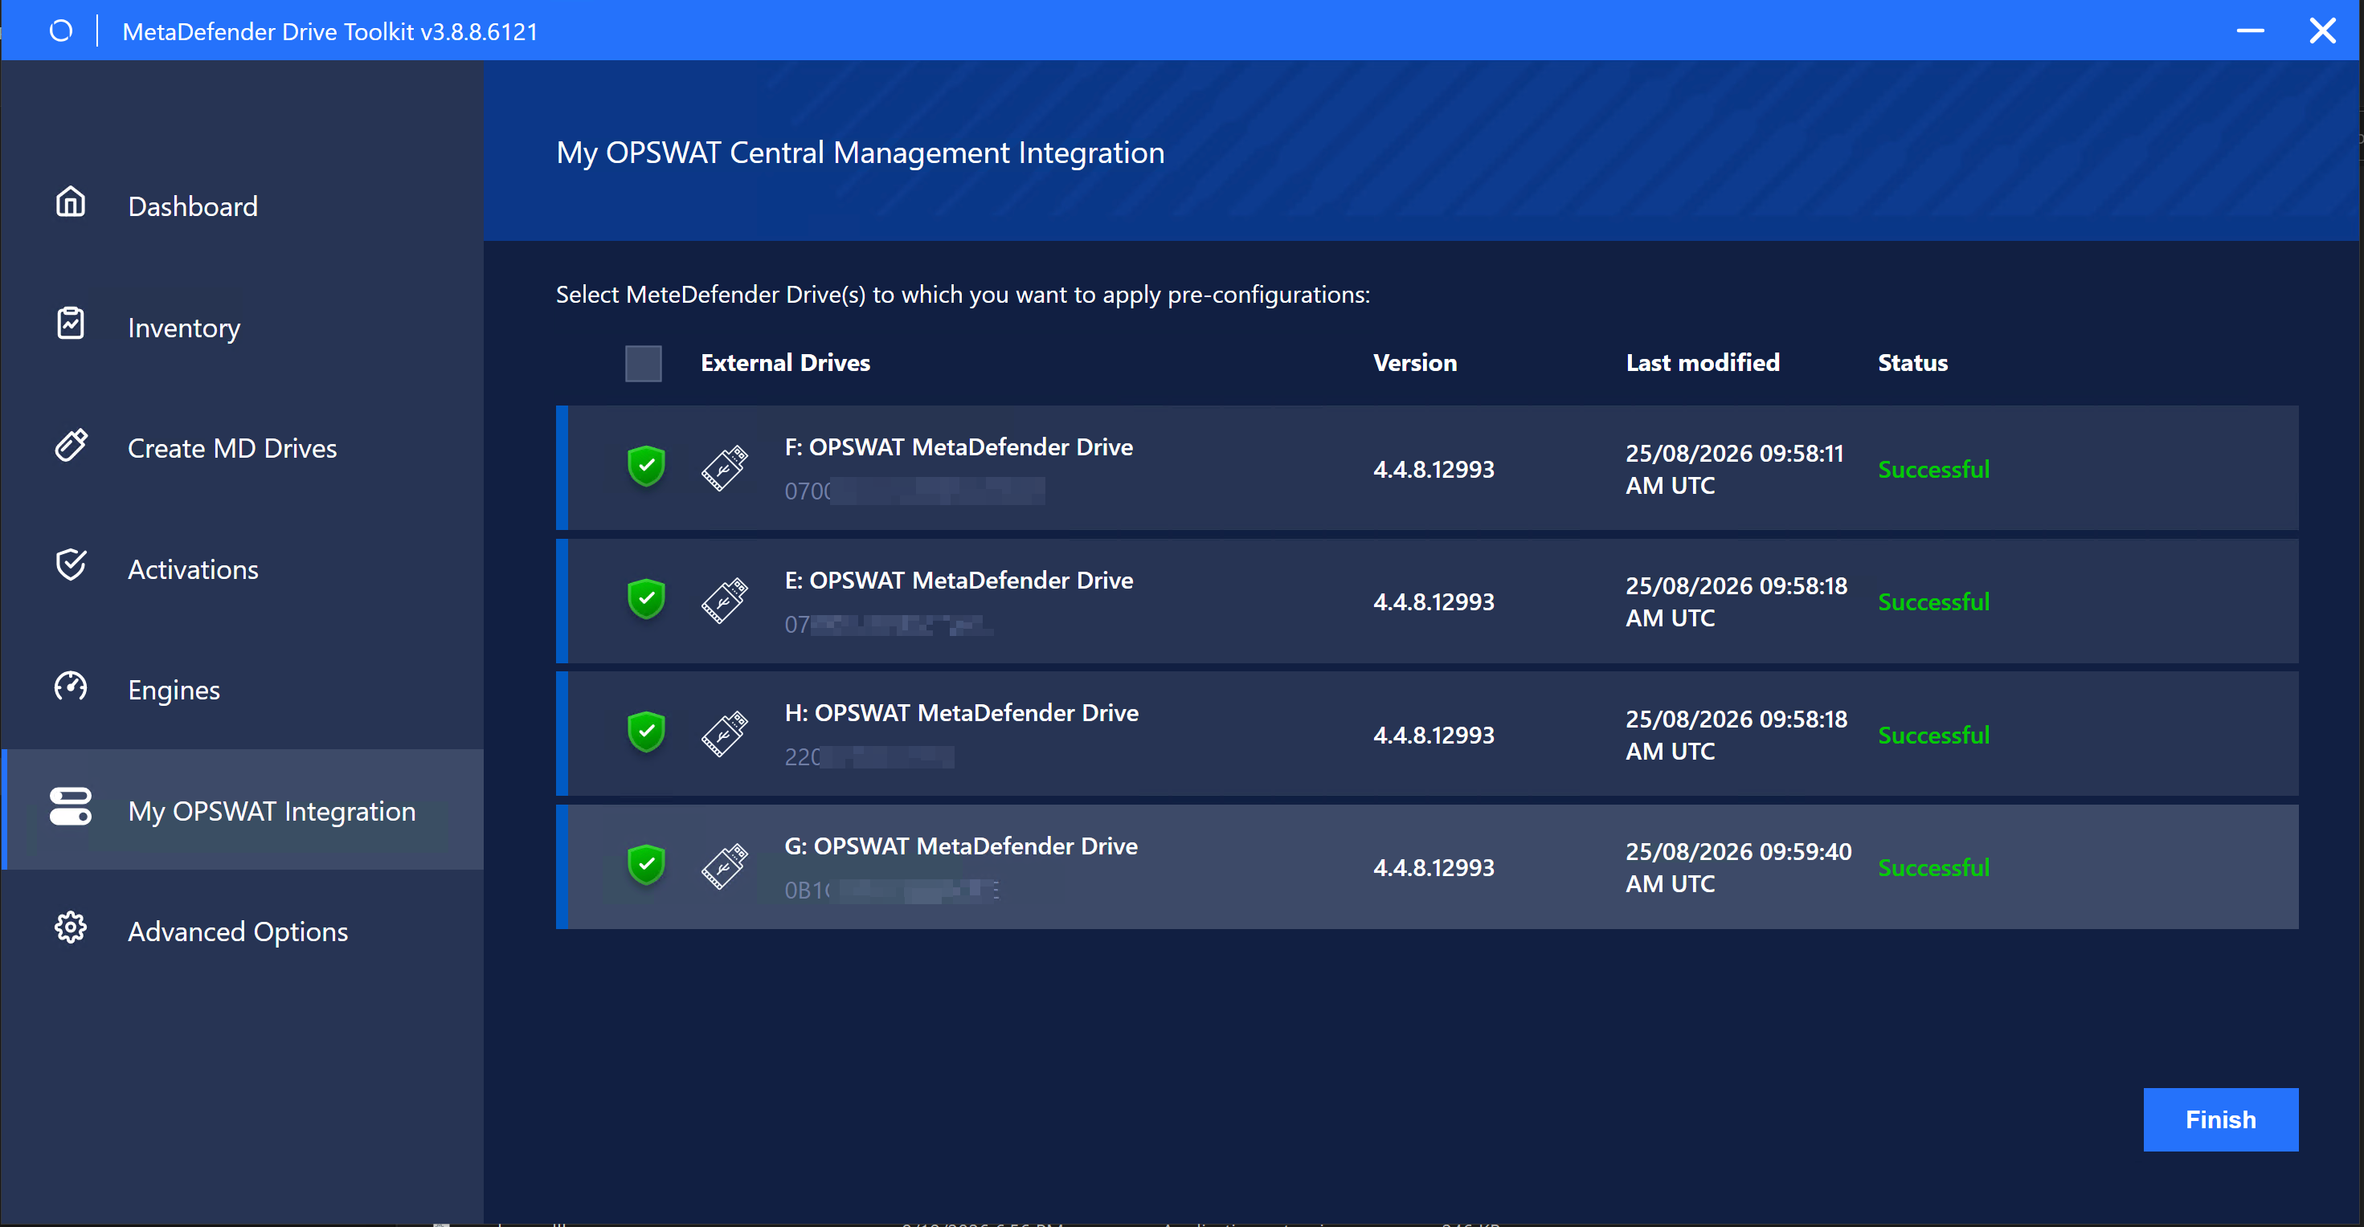Click the Activations shield-check icon
The image size is (2364, 1227).
(x=71, y=566)
